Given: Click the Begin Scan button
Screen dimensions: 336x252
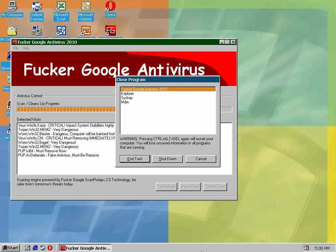Looking at the screenshot, I should (x=190, y=187).
